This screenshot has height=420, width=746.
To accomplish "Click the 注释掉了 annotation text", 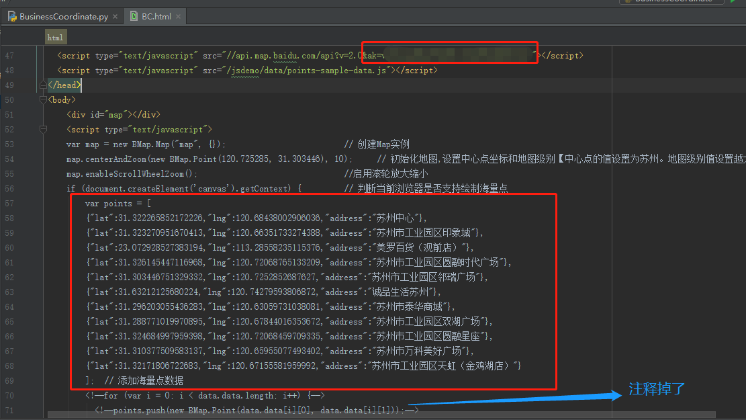I will 655,389.
